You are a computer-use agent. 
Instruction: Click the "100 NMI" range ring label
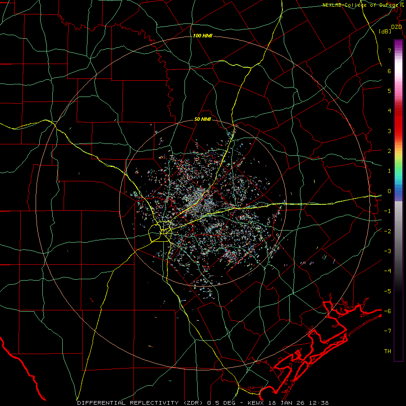[203, 36]
